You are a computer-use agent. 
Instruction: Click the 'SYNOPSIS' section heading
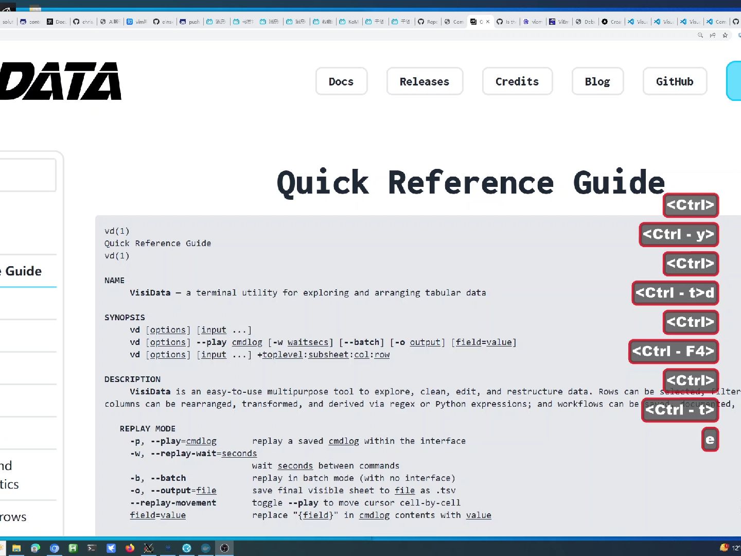click(125, 318)
